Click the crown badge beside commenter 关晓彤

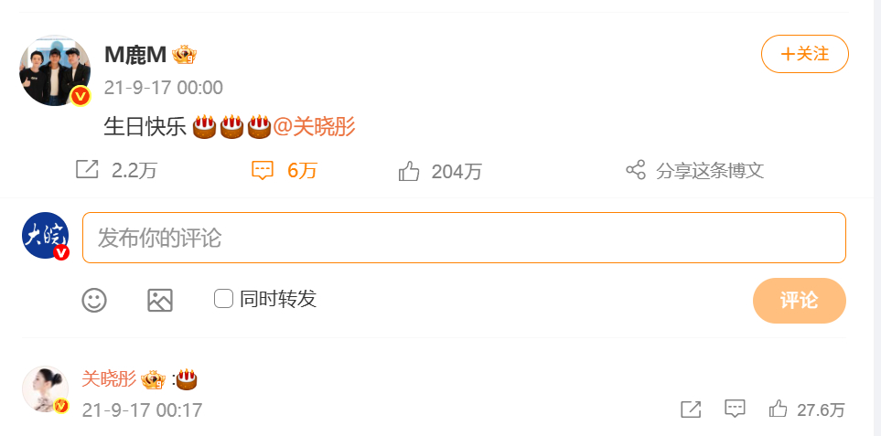point(153,380)
